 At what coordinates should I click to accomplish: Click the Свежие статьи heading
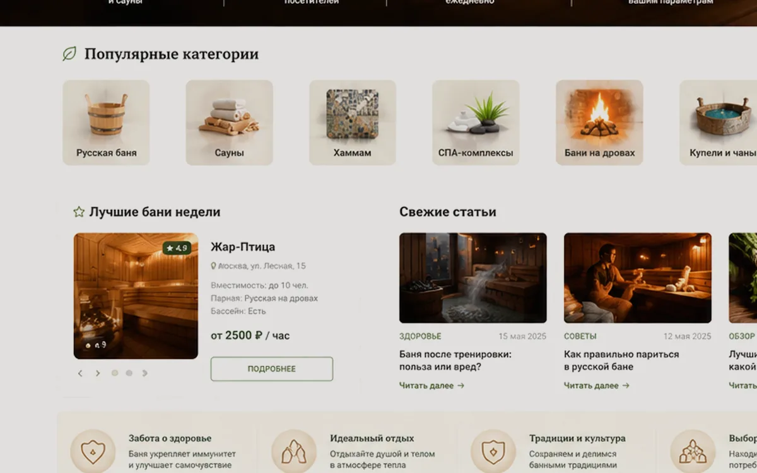click(x=448, y=212)
